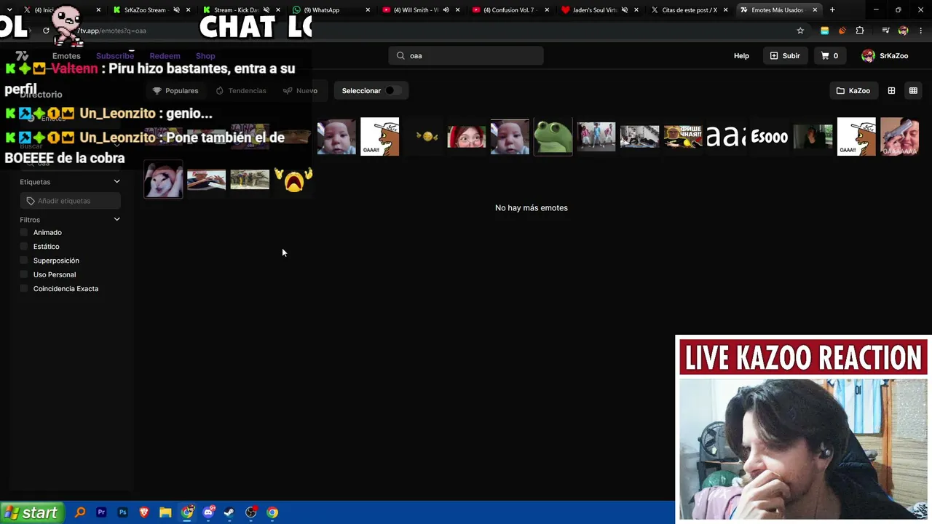This screenshot has height=524, width=932.
Task: Select the red-haired girl with glasses emote
Action: [x=466, y=137]
